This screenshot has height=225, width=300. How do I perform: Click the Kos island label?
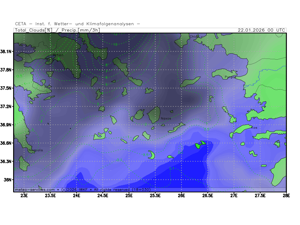click(x=254, y=128)
